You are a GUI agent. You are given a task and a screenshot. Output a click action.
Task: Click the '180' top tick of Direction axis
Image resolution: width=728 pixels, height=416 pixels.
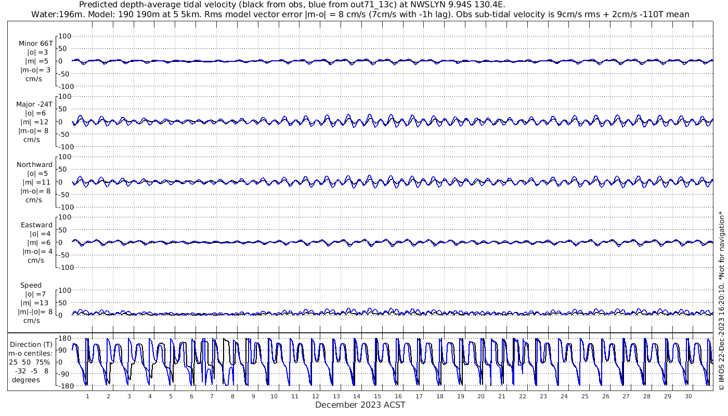click(64, 338)
